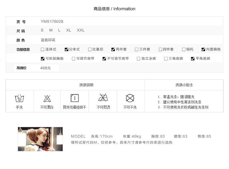Click the 胸围:83 measurement
This screenshot has height=169, width=229.
point(158,136)
